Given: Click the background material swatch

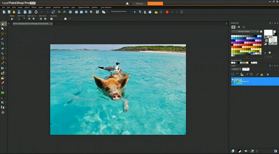Looking at the screenshot, I should tap(273, 40).
